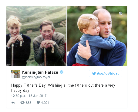Click the Twitter bird icon in follow button
The image size is (138, 112).
(x=94, y=74)
